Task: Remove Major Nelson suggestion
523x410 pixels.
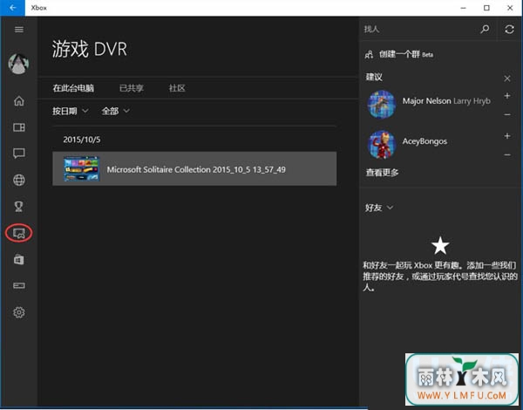Action: [x=507, y=114]
